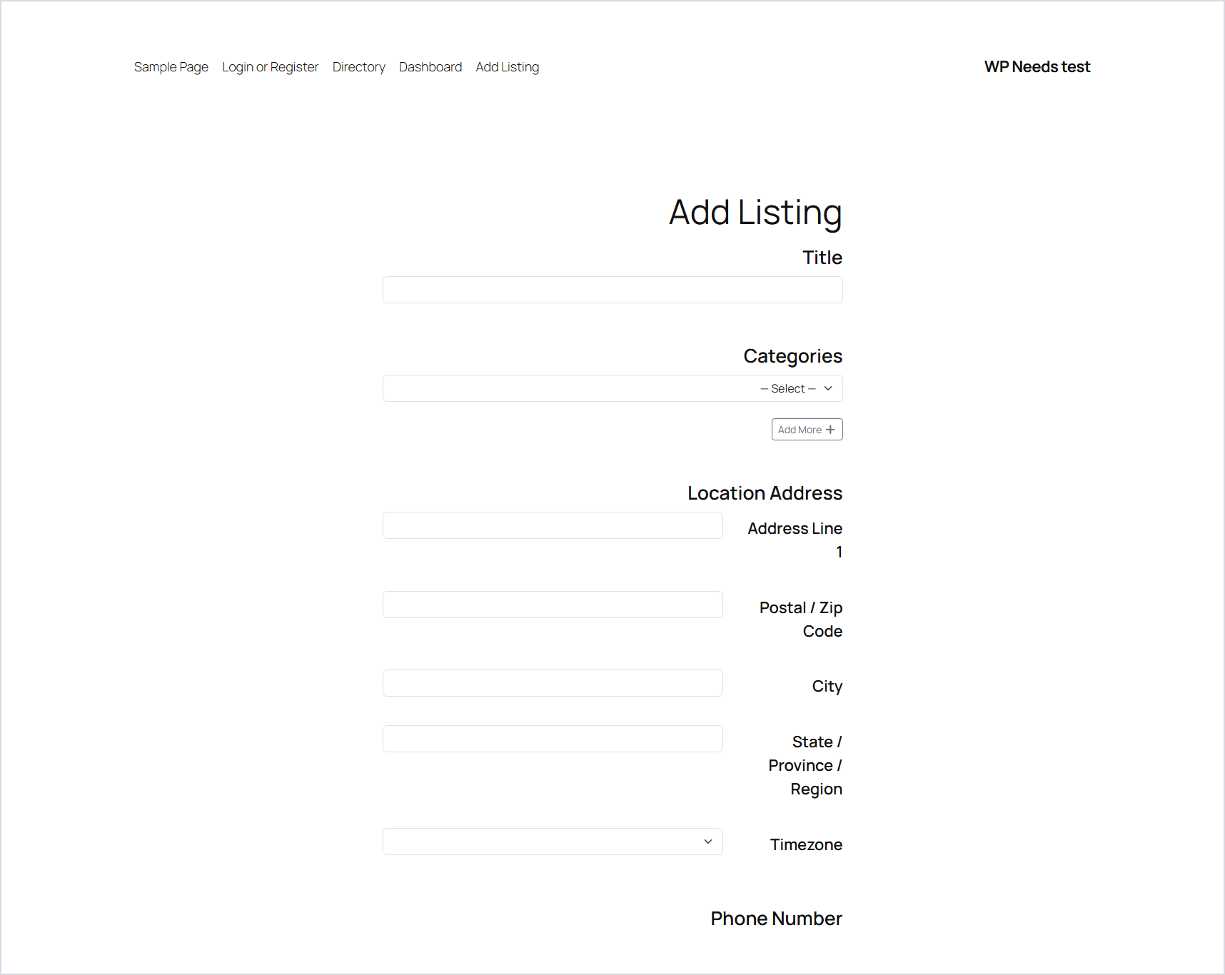Click the WP Needs test site title
Viewport: 1225px width, 975px height.
[1037, 67]
